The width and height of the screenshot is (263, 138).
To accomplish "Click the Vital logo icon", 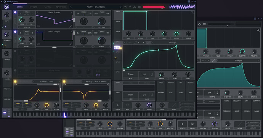I will (7, 7).
